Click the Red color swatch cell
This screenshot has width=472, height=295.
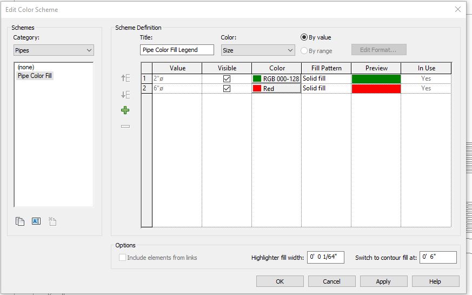pos(276,88)
